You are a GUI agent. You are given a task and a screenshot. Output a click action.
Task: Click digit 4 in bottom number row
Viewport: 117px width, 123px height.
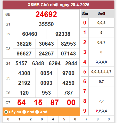(x=53, y=119)
